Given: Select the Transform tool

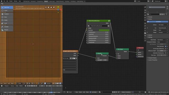Looking at the screenshot, I should click(7, 14).
